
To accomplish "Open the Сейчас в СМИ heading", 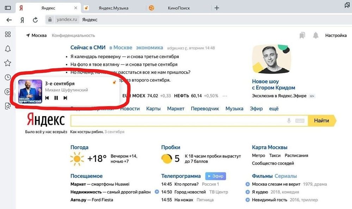I will coord(88,47).
